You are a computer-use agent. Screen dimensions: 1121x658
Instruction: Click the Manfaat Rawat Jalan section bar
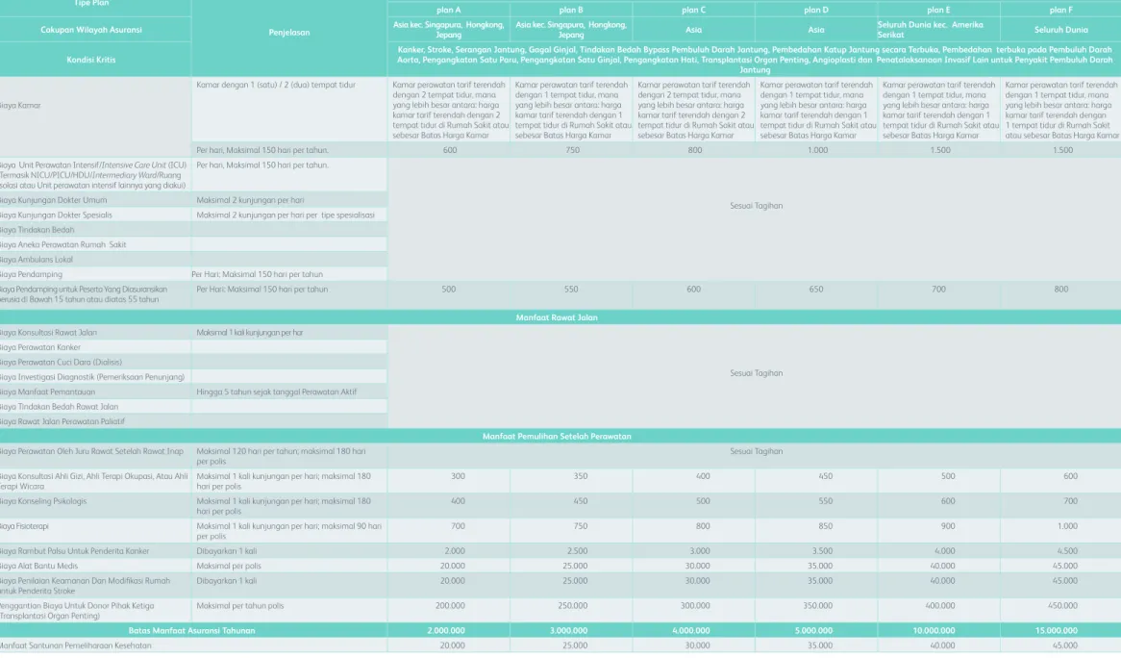[x=557, y=317]
